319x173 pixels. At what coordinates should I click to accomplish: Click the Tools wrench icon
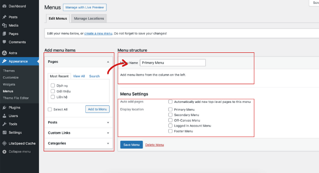4,124
